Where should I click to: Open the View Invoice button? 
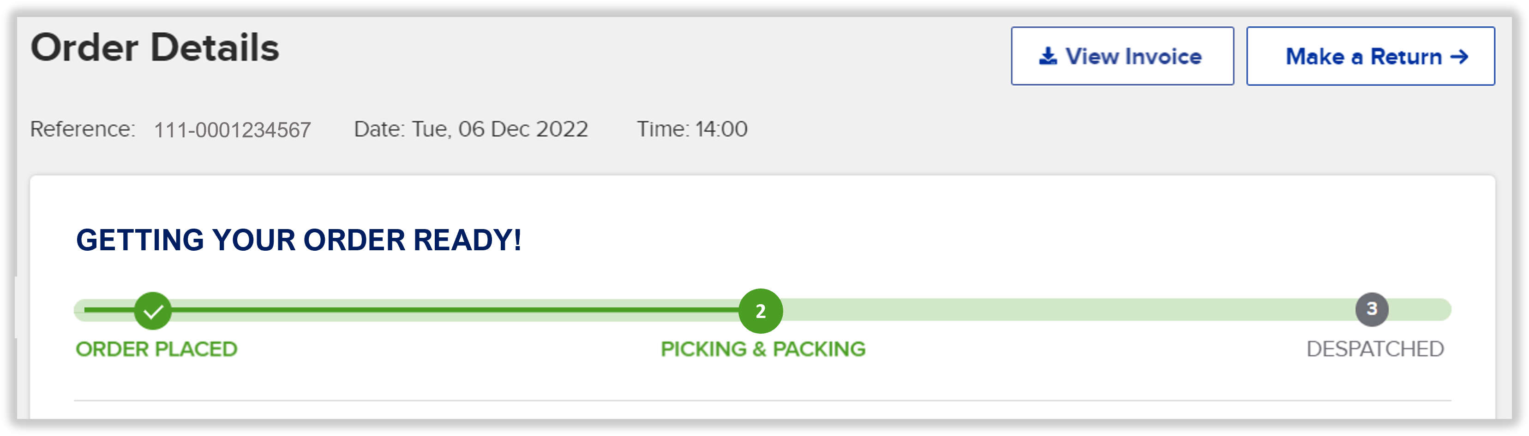(1122, 56)
